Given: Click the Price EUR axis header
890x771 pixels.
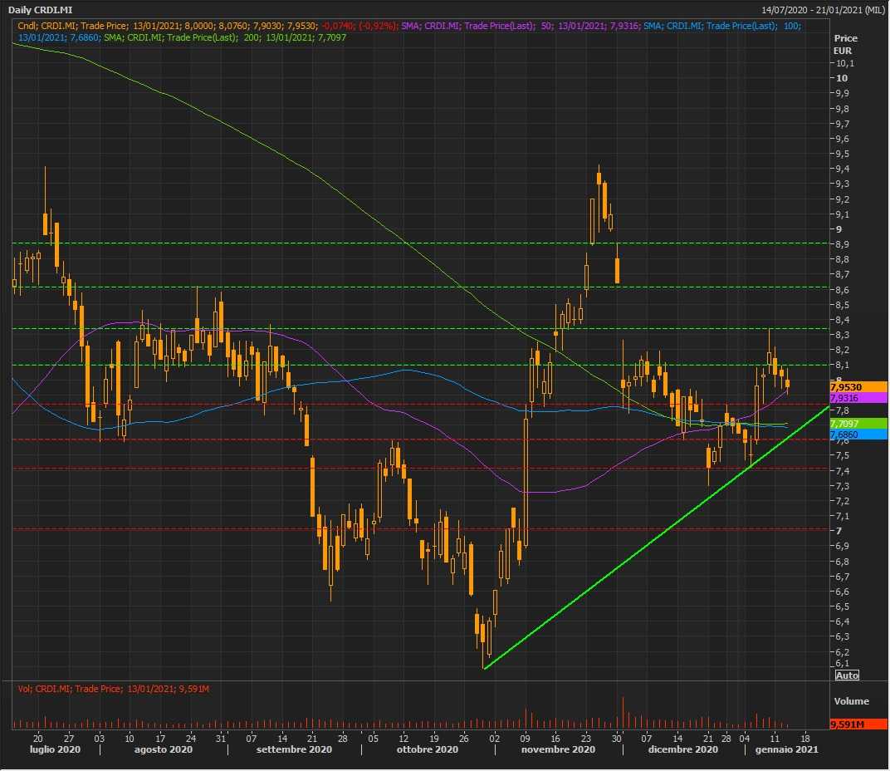Looking at the screenshot, I should pyautogui.click(x=845, y=44).
